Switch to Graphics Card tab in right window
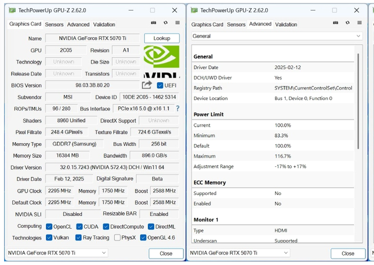The image size is (374, 265). coord(207,25)
